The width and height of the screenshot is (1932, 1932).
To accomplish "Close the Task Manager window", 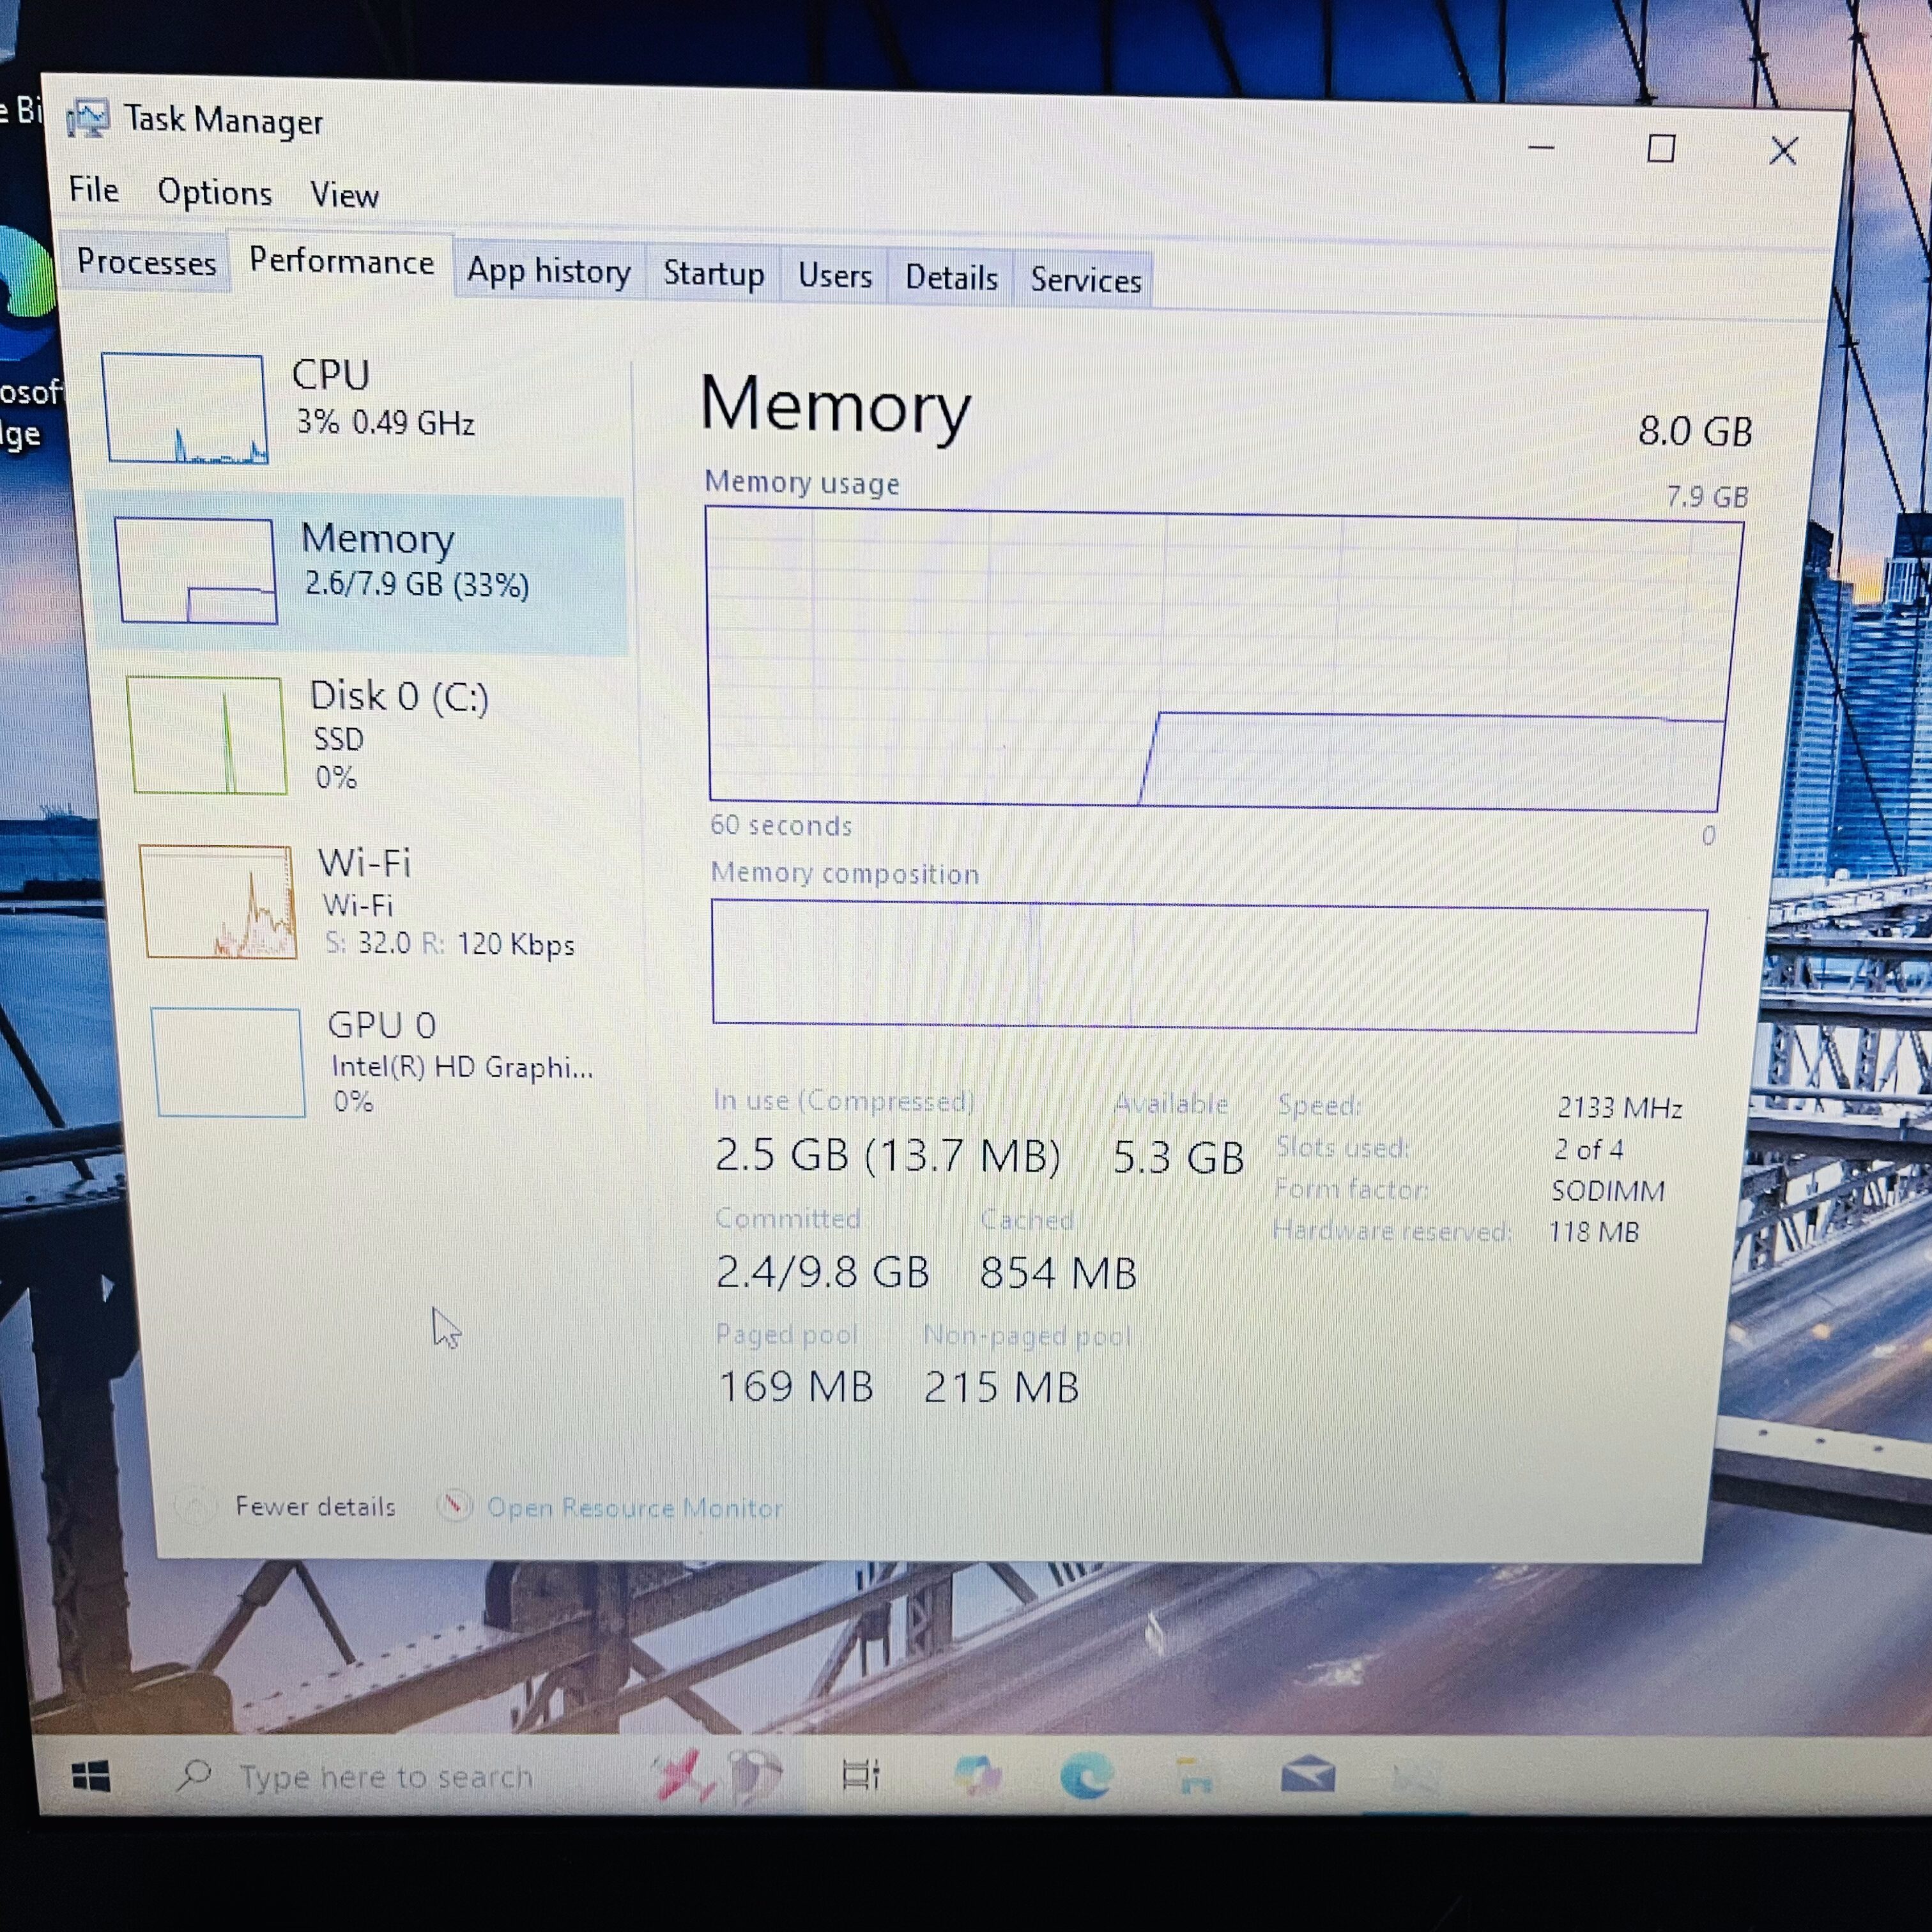I will click(1783, 151).
